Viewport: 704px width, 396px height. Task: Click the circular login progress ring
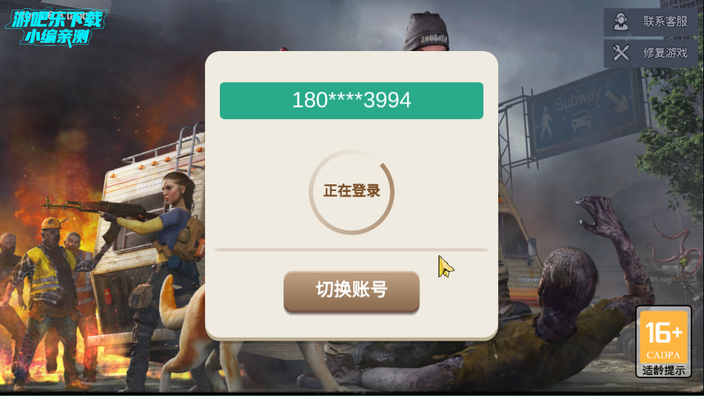[352, 192]
